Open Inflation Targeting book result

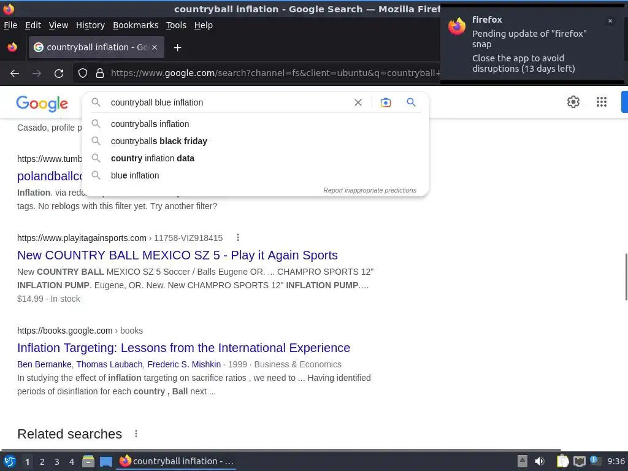pyautogui.click(x=183, y=348)
